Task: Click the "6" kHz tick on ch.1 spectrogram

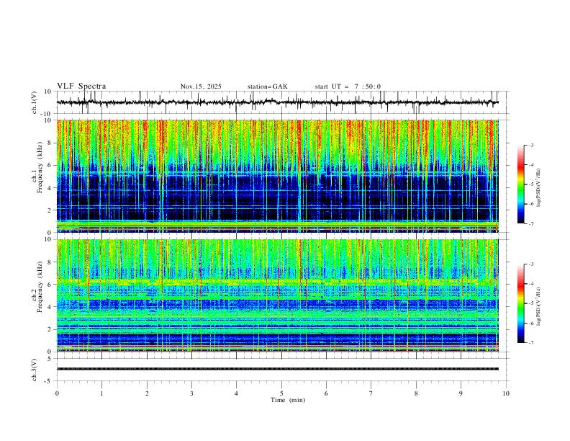Action: (50, 165)
